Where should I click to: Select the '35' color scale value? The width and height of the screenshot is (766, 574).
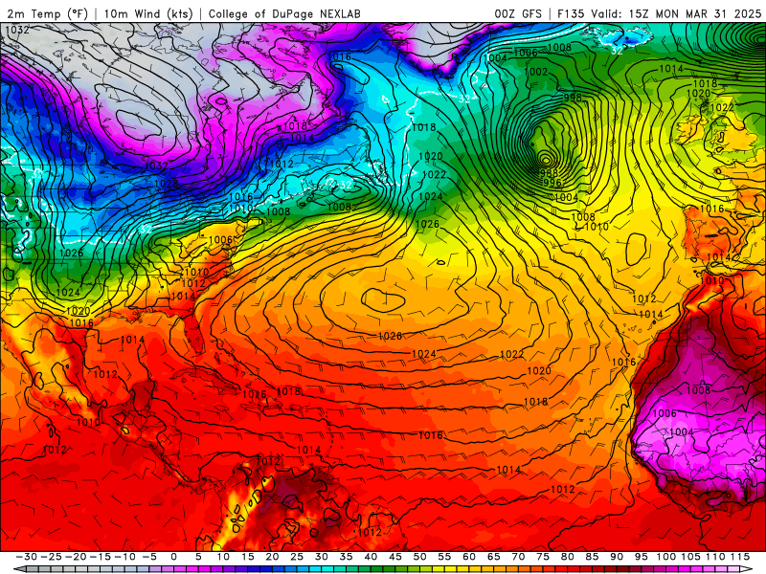tap(346, 557)
